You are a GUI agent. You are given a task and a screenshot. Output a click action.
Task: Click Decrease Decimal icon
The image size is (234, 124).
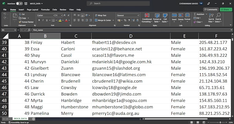[137, 20]
